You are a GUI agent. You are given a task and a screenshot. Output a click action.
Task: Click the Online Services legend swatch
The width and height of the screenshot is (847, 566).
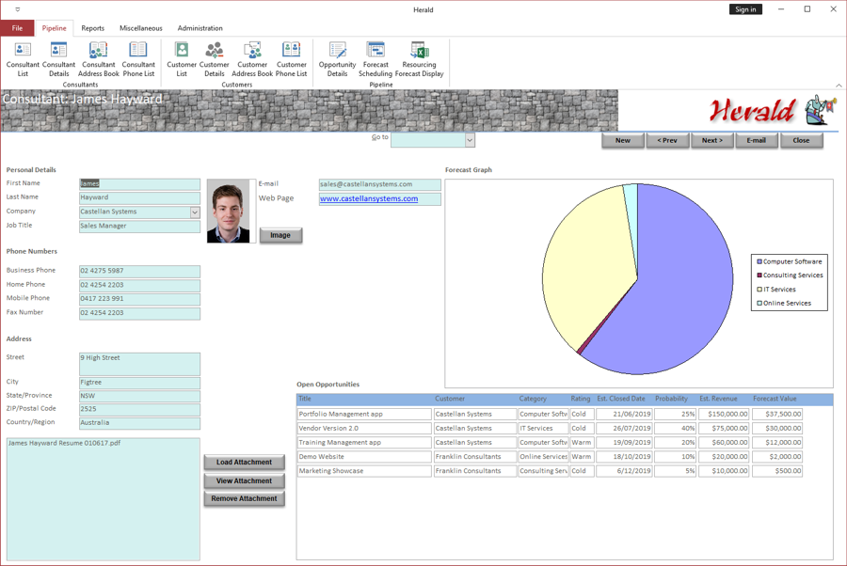[x=759, y=304]
